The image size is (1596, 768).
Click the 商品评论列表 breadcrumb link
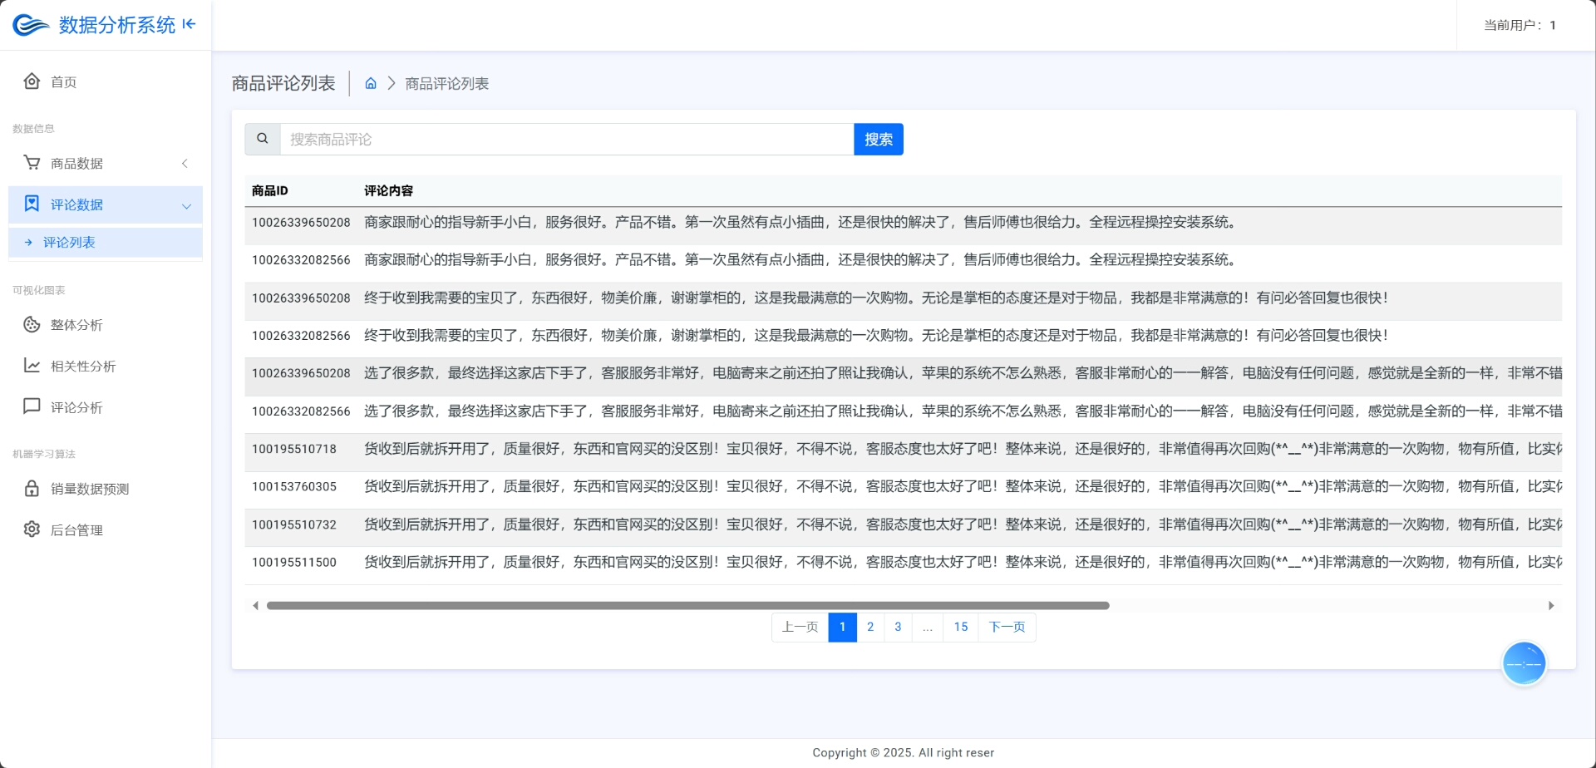(447, 83)
